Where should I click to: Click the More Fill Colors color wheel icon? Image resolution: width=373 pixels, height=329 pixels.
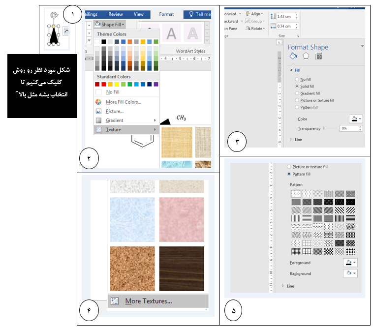[98, 102]
